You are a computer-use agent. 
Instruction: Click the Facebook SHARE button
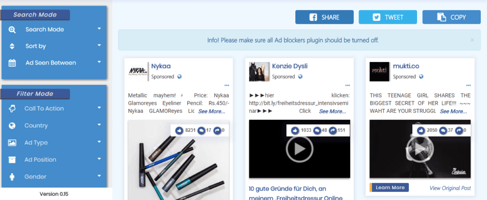click(324, 17)
